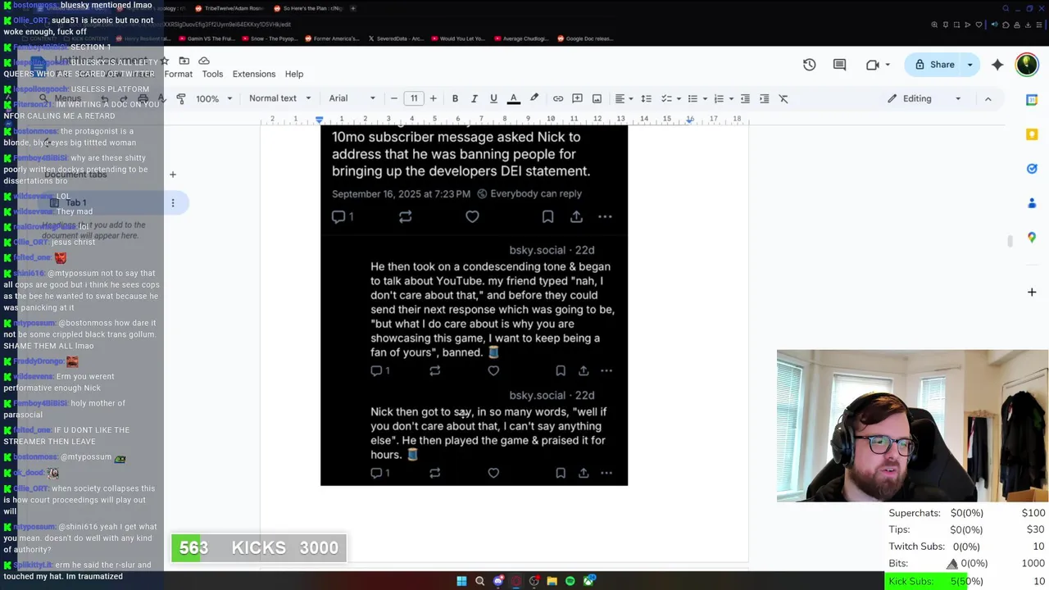The height and width of the screenshot is (590, 1049).
Task: Add a new document tab plus
Action: click(x=173, y=175)
